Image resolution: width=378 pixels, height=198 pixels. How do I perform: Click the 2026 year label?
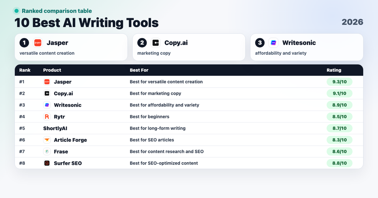[352, 22]
